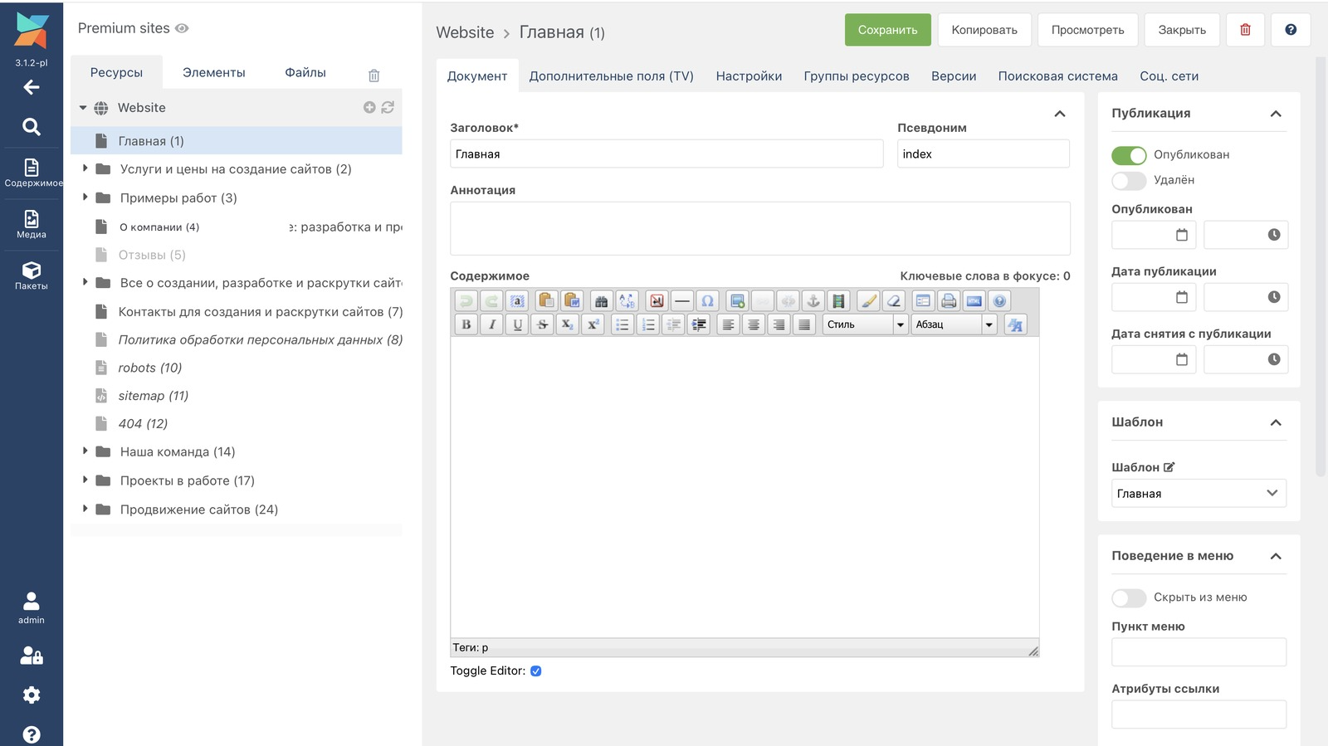Click the green Сохранить button
This screenshot has height=746, width=1328.
pyautogui.click(x=888, y=30)
